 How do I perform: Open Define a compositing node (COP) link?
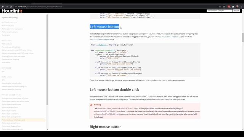pos(18,53)
